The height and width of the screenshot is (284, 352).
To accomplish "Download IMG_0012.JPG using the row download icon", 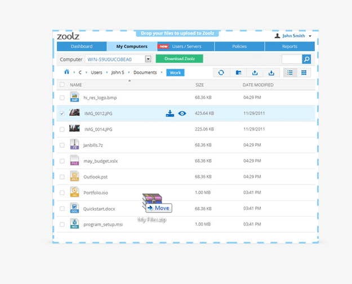I will [x=170, y=113].
